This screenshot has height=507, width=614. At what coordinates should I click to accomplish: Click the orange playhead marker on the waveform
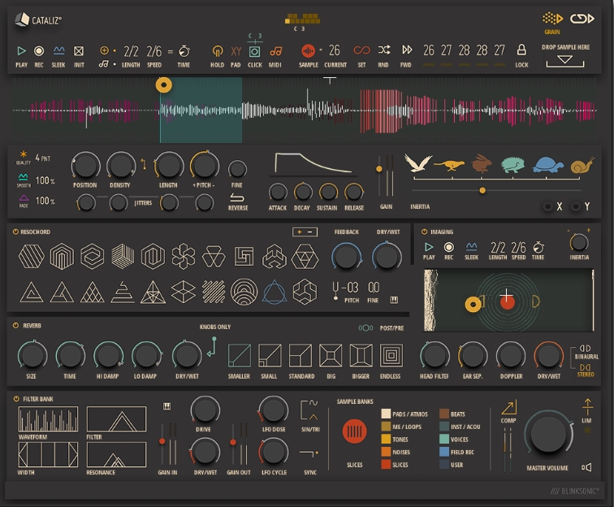coord(164,85)
